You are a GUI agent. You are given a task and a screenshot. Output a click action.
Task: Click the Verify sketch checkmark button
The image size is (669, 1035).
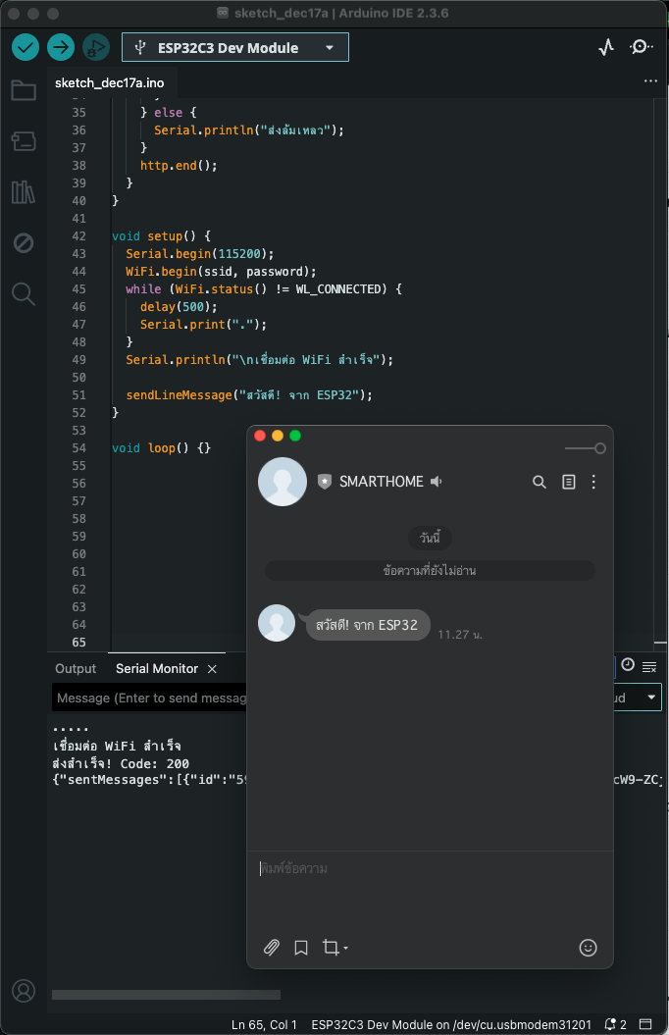pyautogui.click(x=26, y=47)
